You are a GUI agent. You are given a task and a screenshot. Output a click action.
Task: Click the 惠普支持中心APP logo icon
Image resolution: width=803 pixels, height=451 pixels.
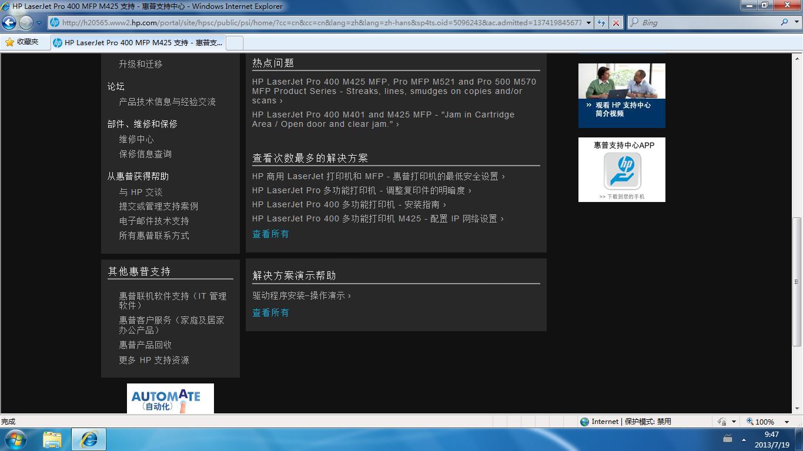click(x=622, y=170)
